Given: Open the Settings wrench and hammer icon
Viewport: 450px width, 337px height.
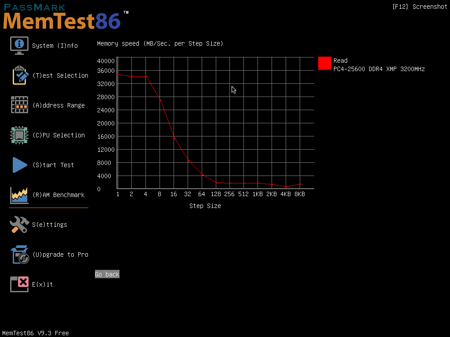Looking at the screenshot, I should pos(19,224).
